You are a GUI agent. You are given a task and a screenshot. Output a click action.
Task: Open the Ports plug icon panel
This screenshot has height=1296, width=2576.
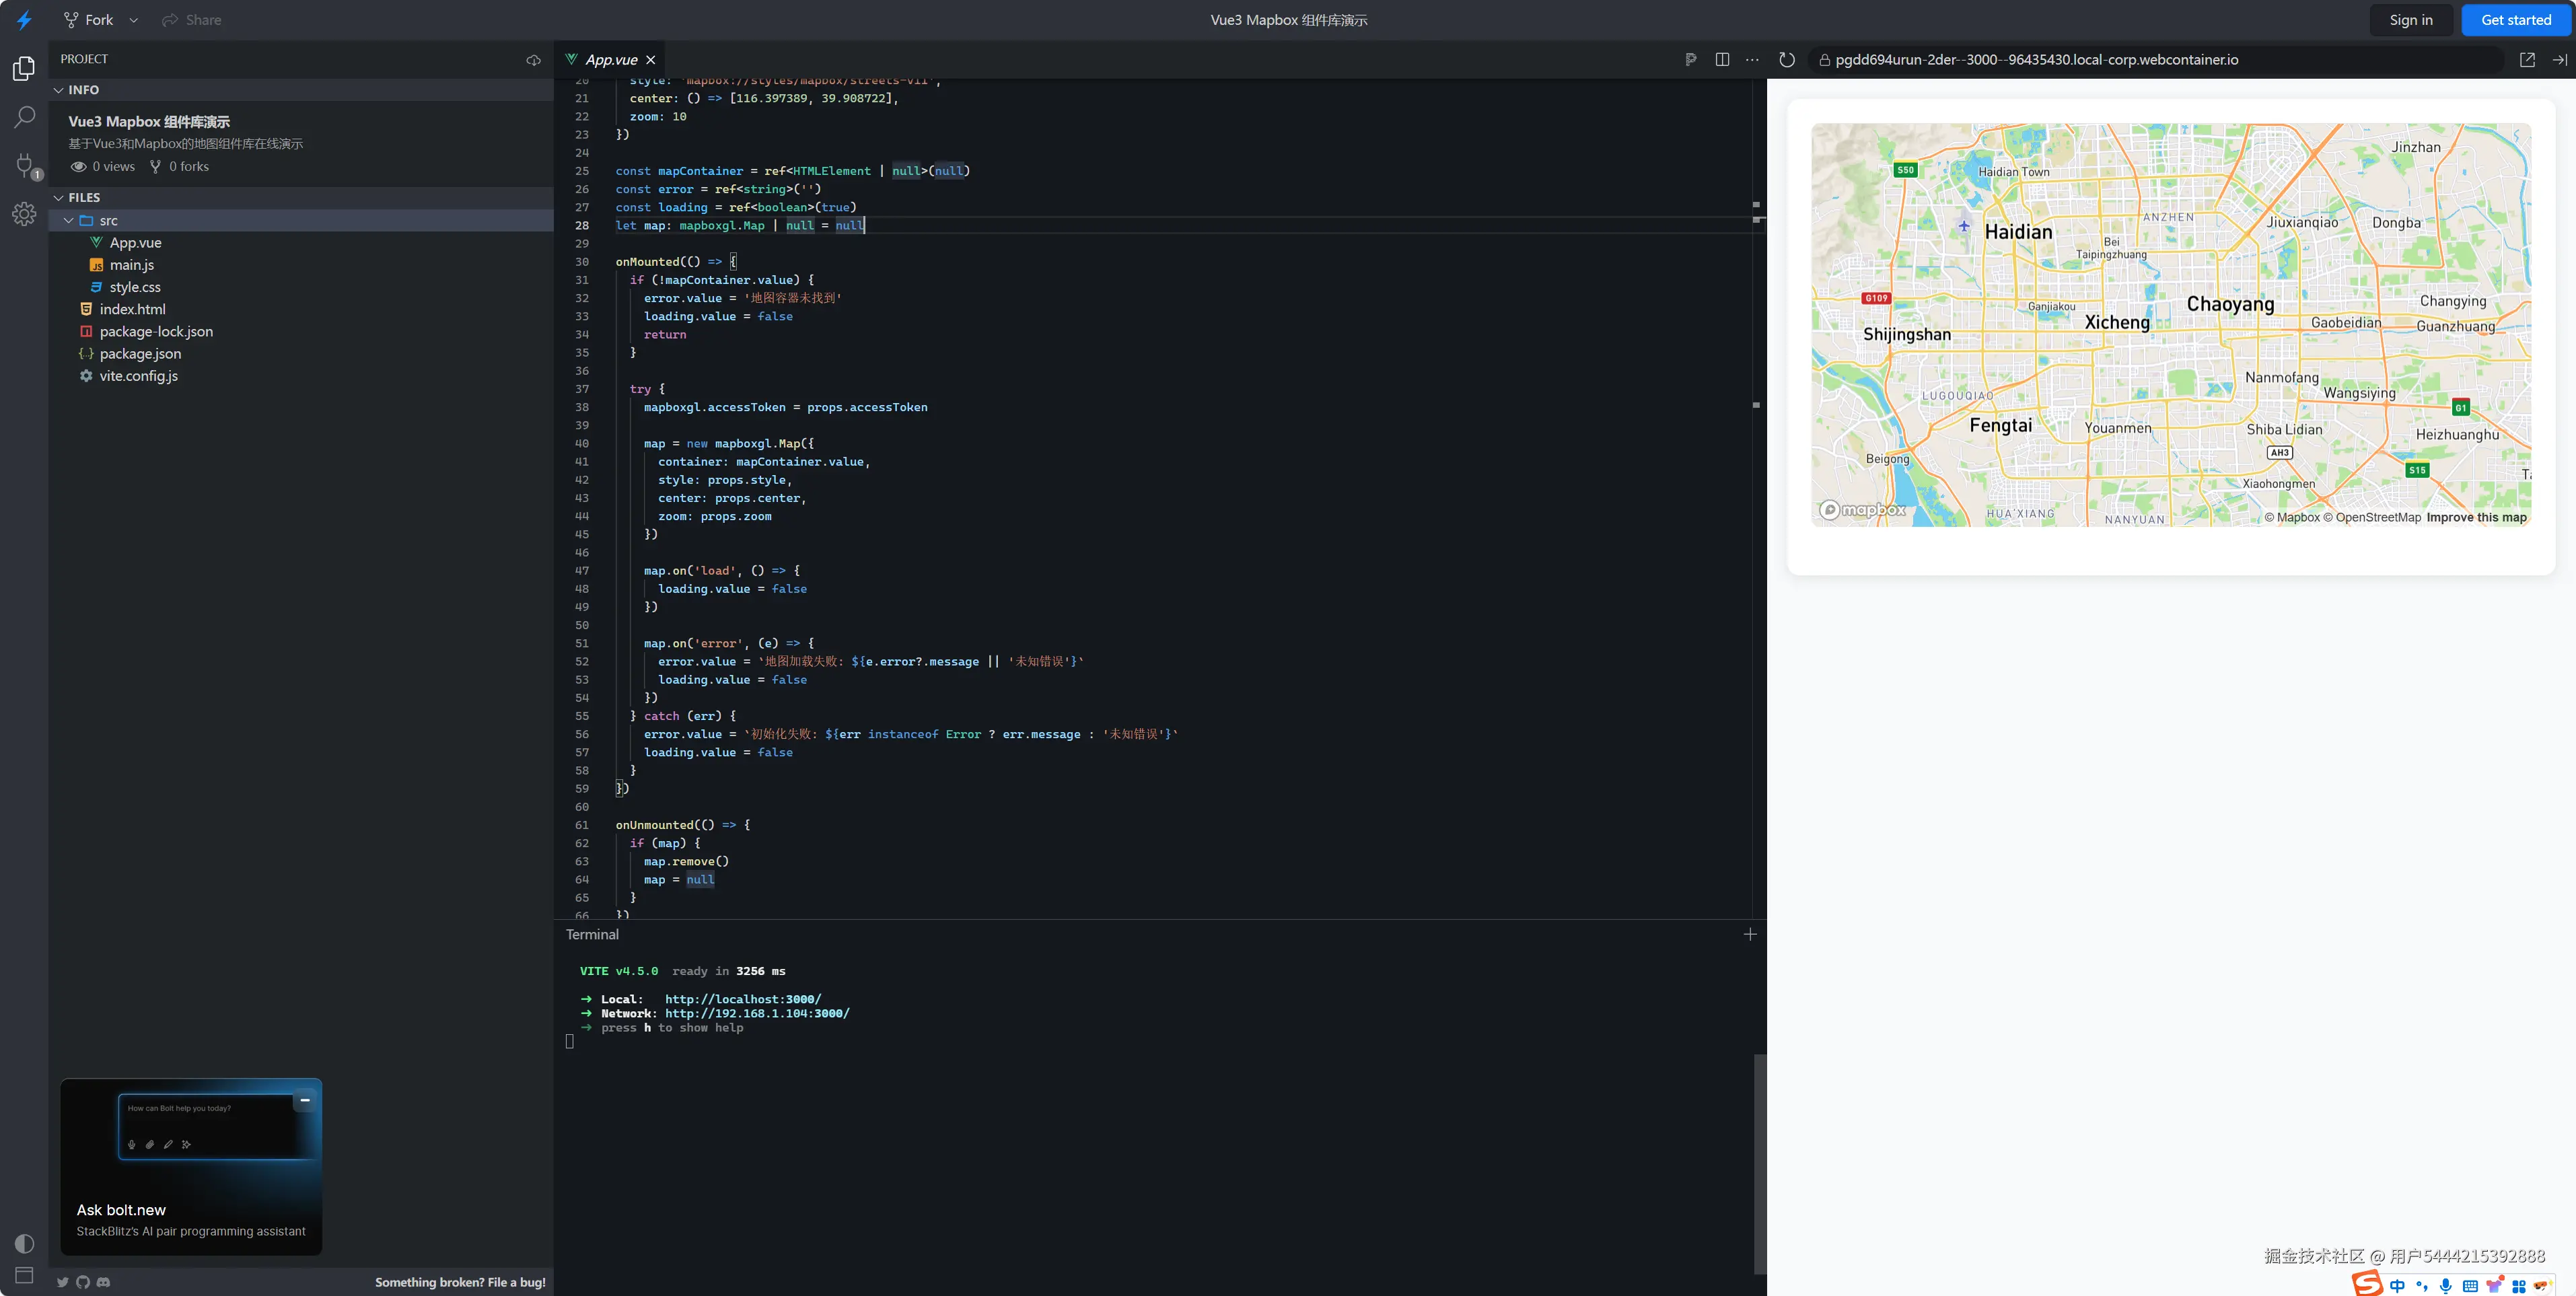tap(25, 165)
